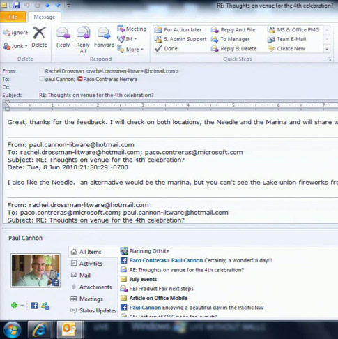Click the presence box beside Rachel Drossman
This screenshot has width=338, height=339.
42,70
